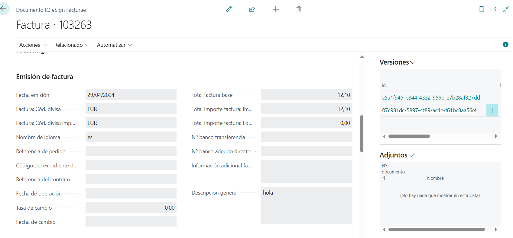Expand the Automatizar dropdown

click(114, 45)
